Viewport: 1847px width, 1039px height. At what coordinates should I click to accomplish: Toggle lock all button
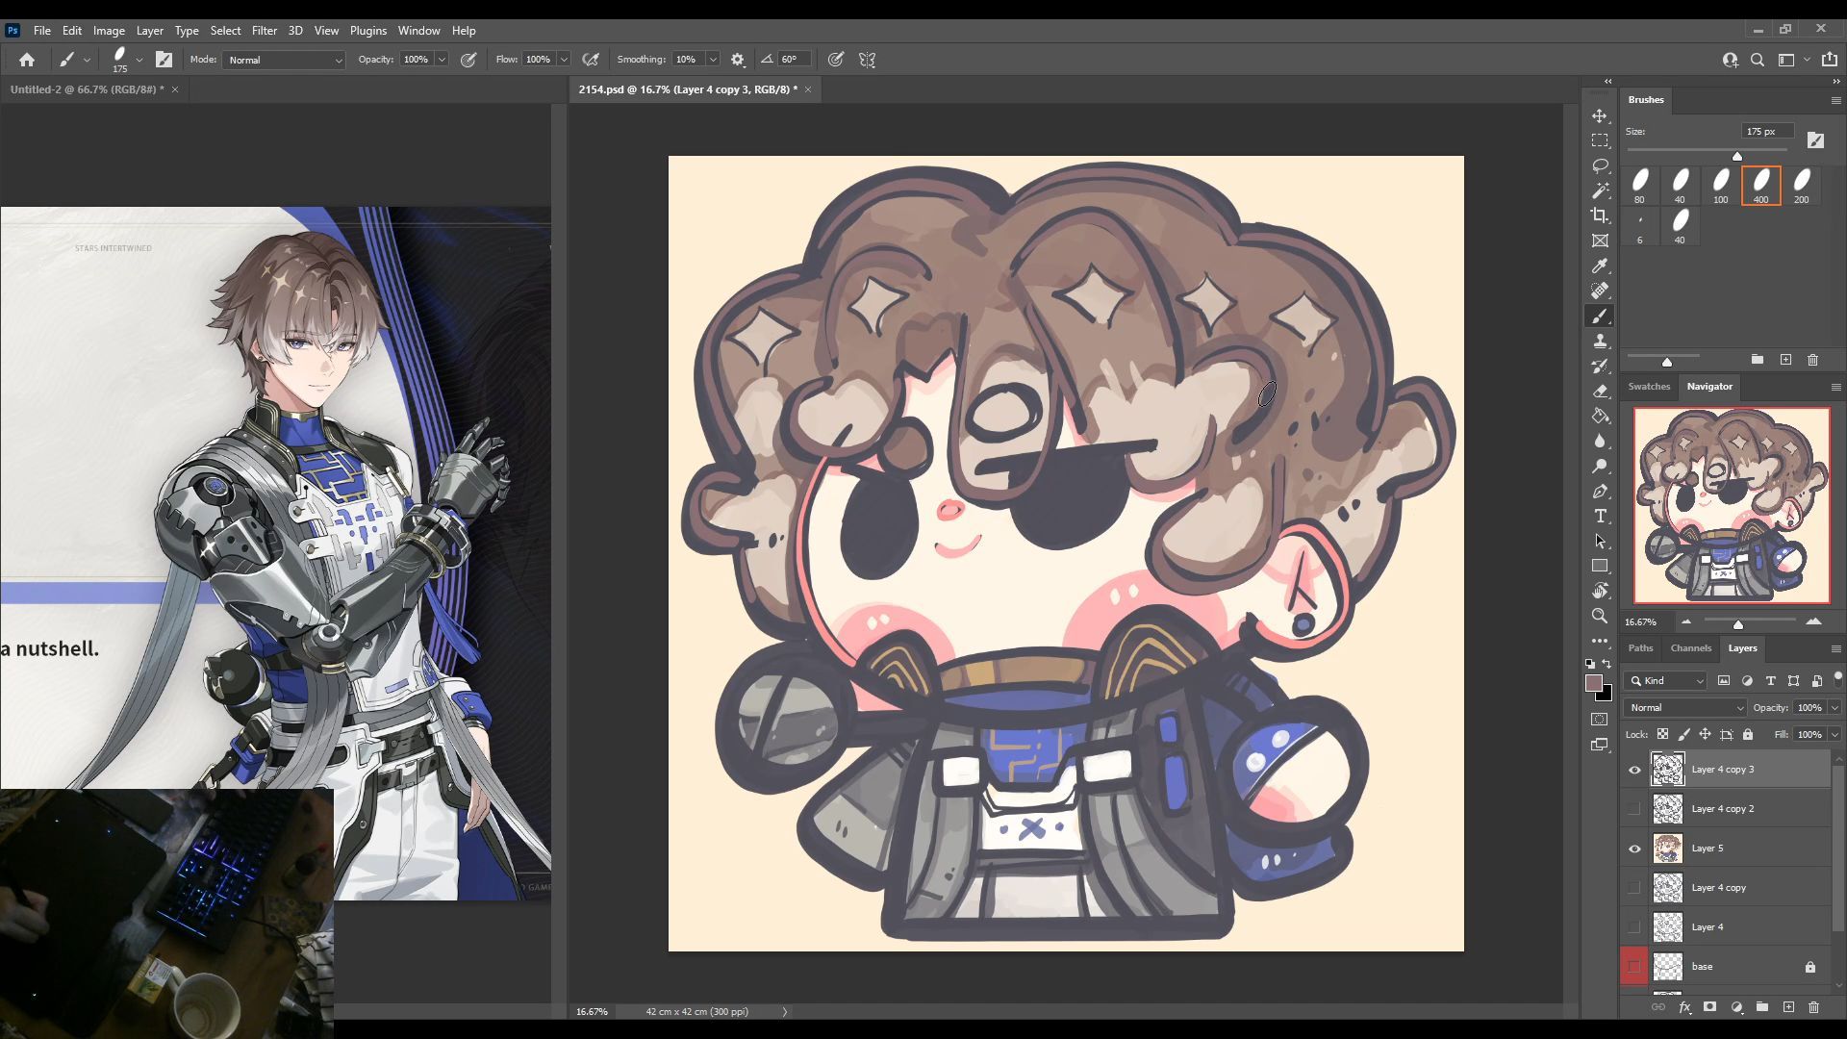click(1748, 734)
